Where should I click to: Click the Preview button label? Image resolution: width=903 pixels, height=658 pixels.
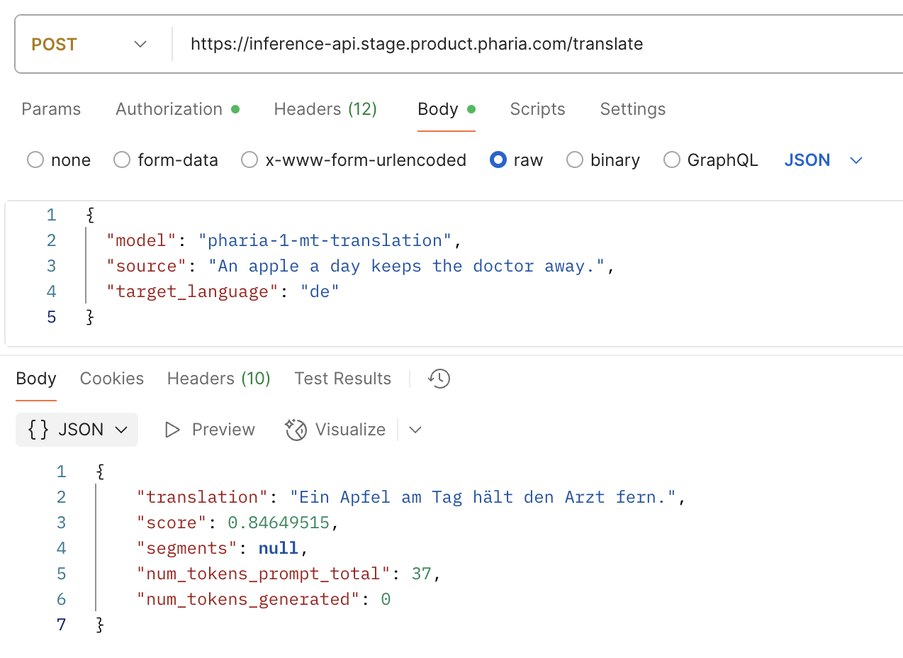pyautogui.click(x=223, y=430)
